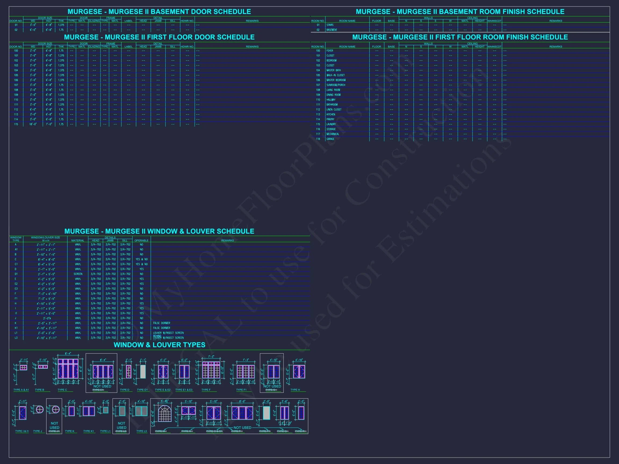Select the First Floor Room Finish Schedule title
Screen dimensions: 619x464
[x=460, y=37]
